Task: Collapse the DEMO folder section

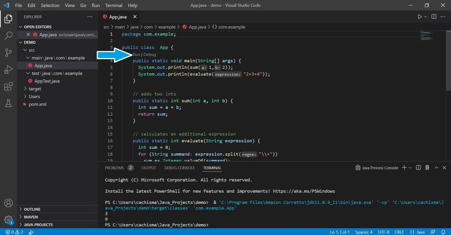Action: [57, 42]
